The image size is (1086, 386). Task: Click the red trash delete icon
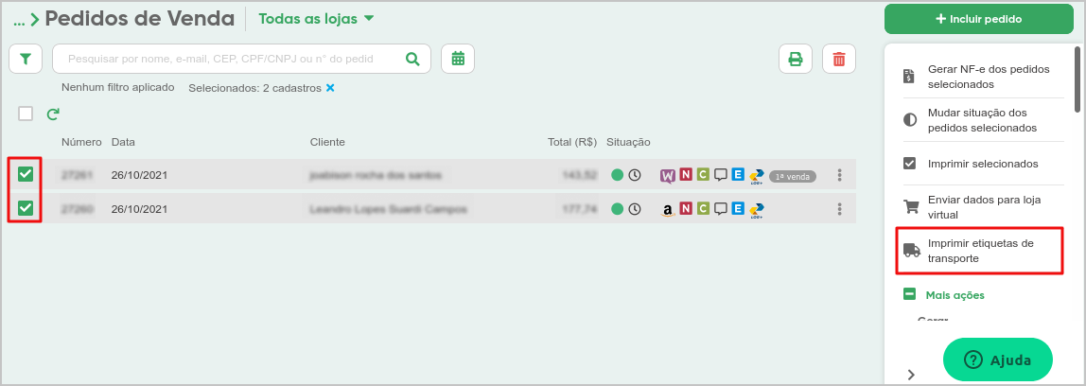[839, 59]
